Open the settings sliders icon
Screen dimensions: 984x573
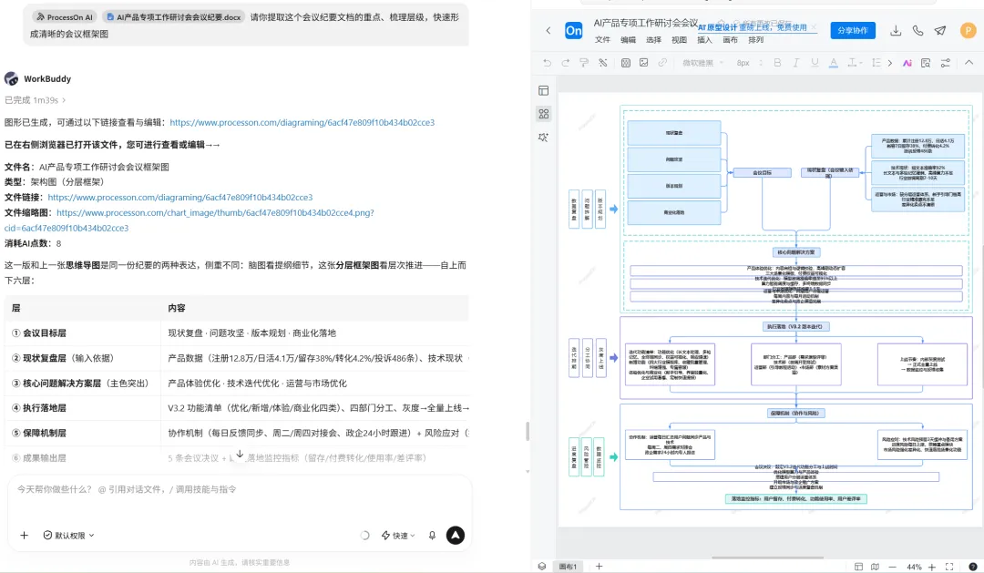click(945, 63)
